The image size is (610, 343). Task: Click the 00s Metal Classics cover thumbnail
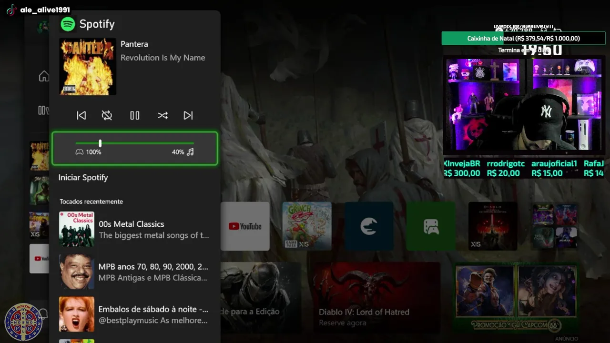click(x=76, y=229)
